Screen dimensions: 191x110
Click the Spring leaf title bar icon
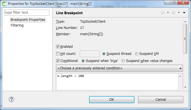[x=4, y=4]
